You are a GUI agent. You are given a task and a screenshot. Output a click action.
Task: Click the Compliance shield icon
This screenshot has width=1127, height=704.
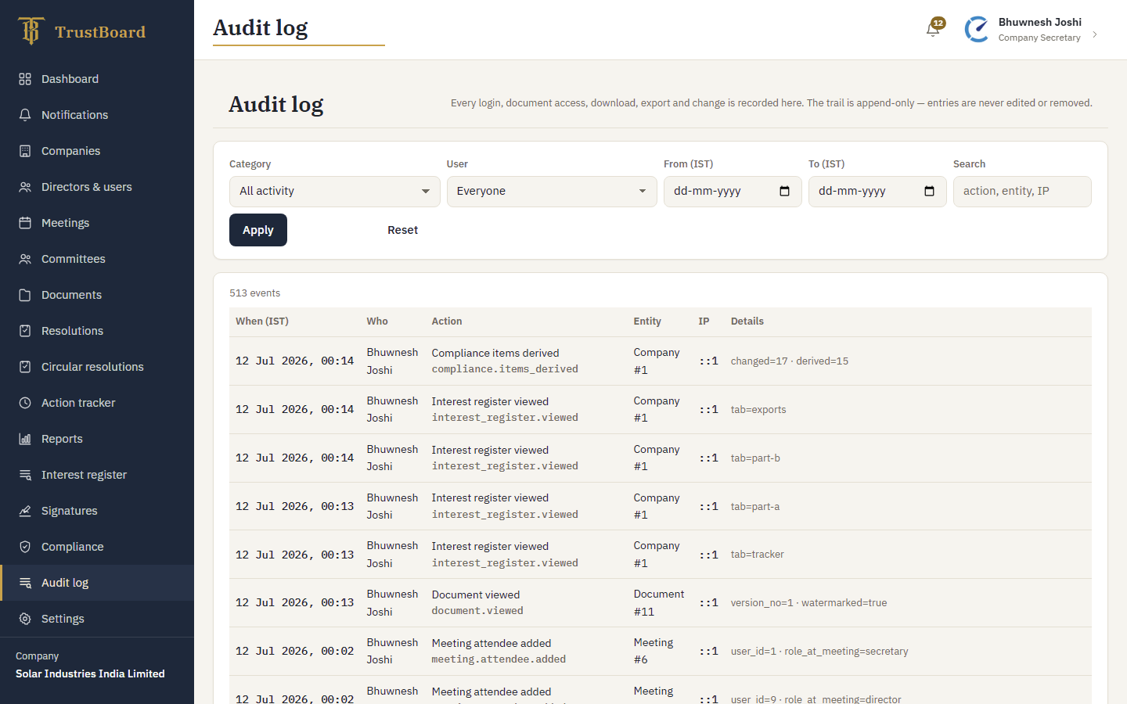click(x=25, y=547)
